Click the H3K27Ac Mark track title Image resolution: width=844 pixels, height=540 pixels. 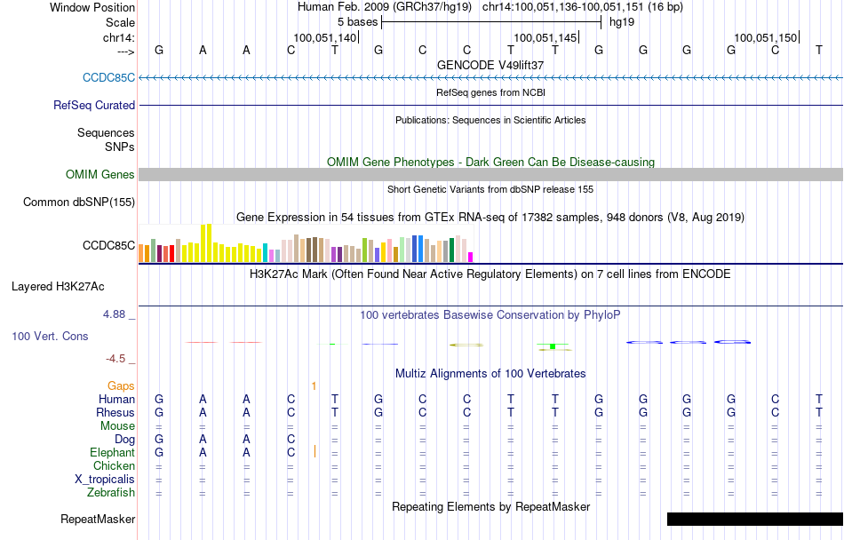click(490, 274)
